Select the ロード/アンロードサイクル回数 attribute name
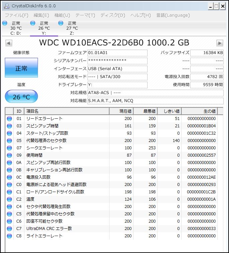The width and height of the screenshot is (229, 253). [55, 192]
